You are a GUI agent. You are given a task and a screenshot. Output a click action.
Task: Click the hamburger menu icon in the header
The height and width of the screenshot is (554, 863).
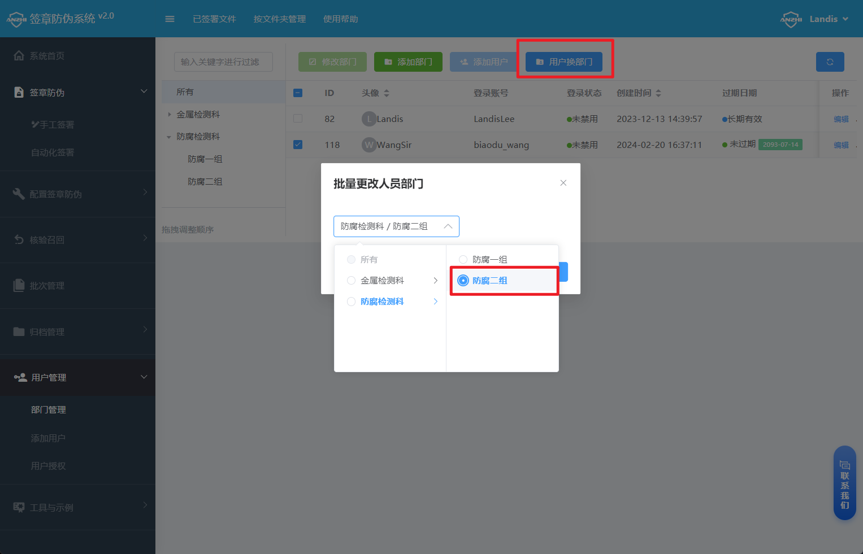point(170,19)
